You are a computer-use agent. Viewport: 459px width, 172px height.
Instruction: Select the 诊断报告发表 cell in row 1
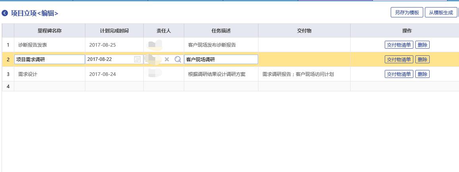click(49, 45)
